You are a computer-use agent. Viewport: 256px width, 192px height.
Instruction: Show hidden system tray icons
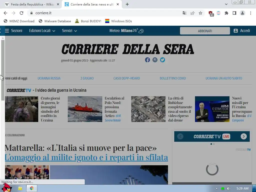[216, 188]
